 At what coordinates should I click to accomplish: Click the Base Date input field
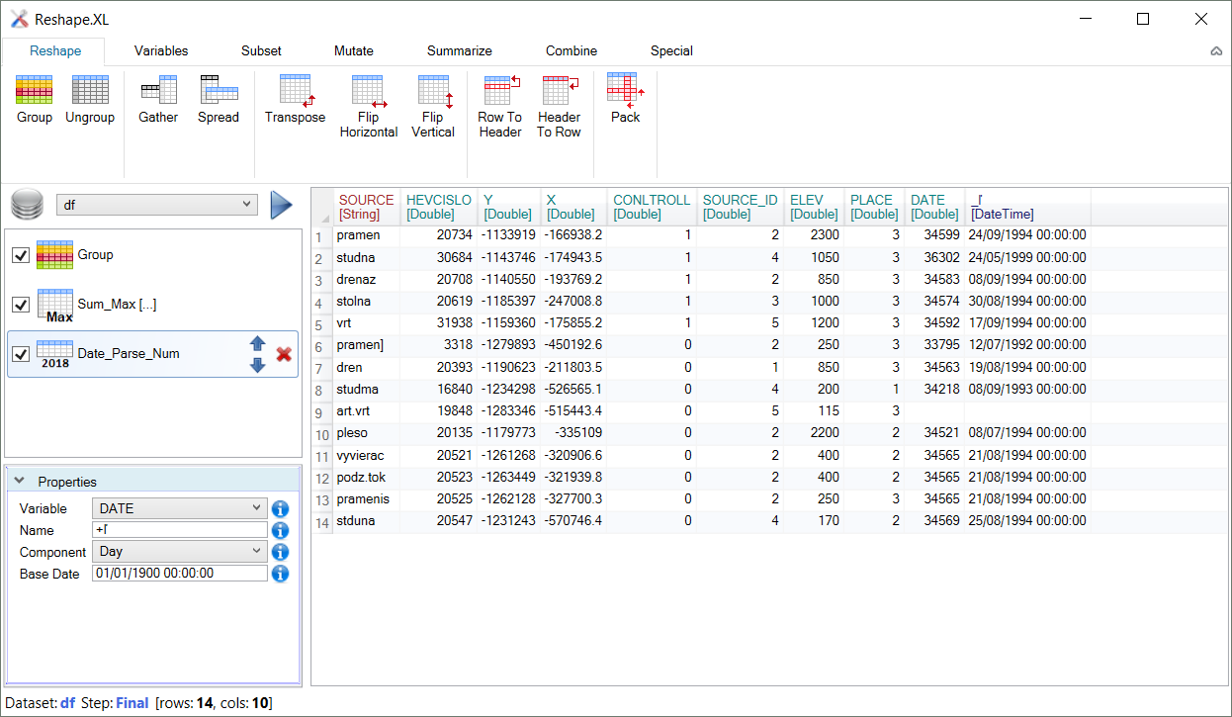click(179, 574)
